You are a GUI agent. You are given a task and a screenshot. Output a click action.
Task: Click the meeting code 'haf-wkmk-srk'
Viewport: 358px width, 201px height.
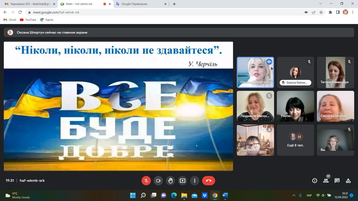32,180
